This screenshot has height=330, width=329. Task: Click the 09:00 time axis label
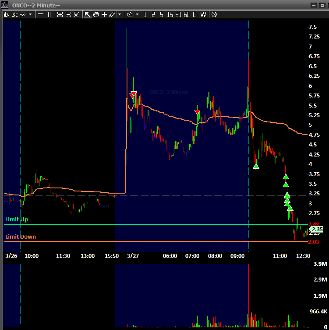[237, 256]
